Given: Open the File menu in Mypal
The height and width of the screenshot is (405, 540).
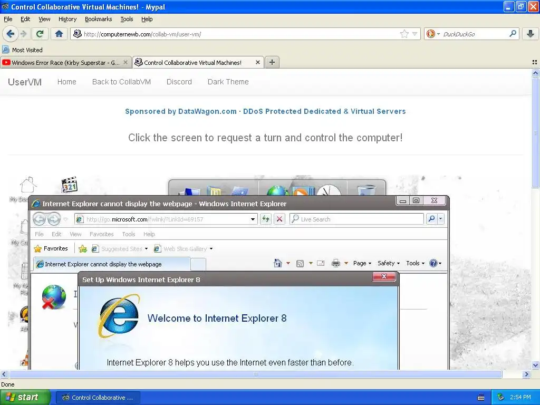Looking at the screenshot, I should (8, 19).
